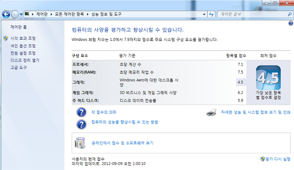
Task: Click the last update timestamp 2012-09-09
Action: (124, 164)
